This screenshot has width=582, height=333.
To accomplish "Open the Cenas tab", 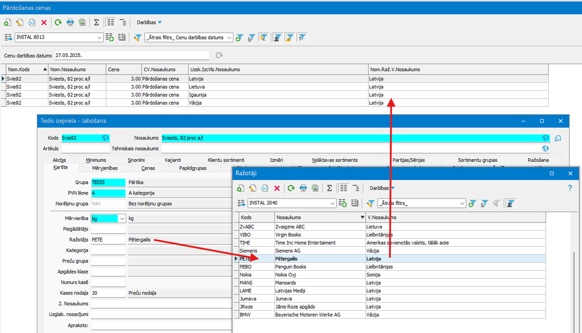I will pos(148,168).
